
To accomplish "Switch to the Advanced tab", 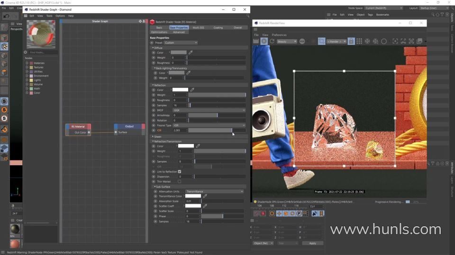I will pos(179,33).
